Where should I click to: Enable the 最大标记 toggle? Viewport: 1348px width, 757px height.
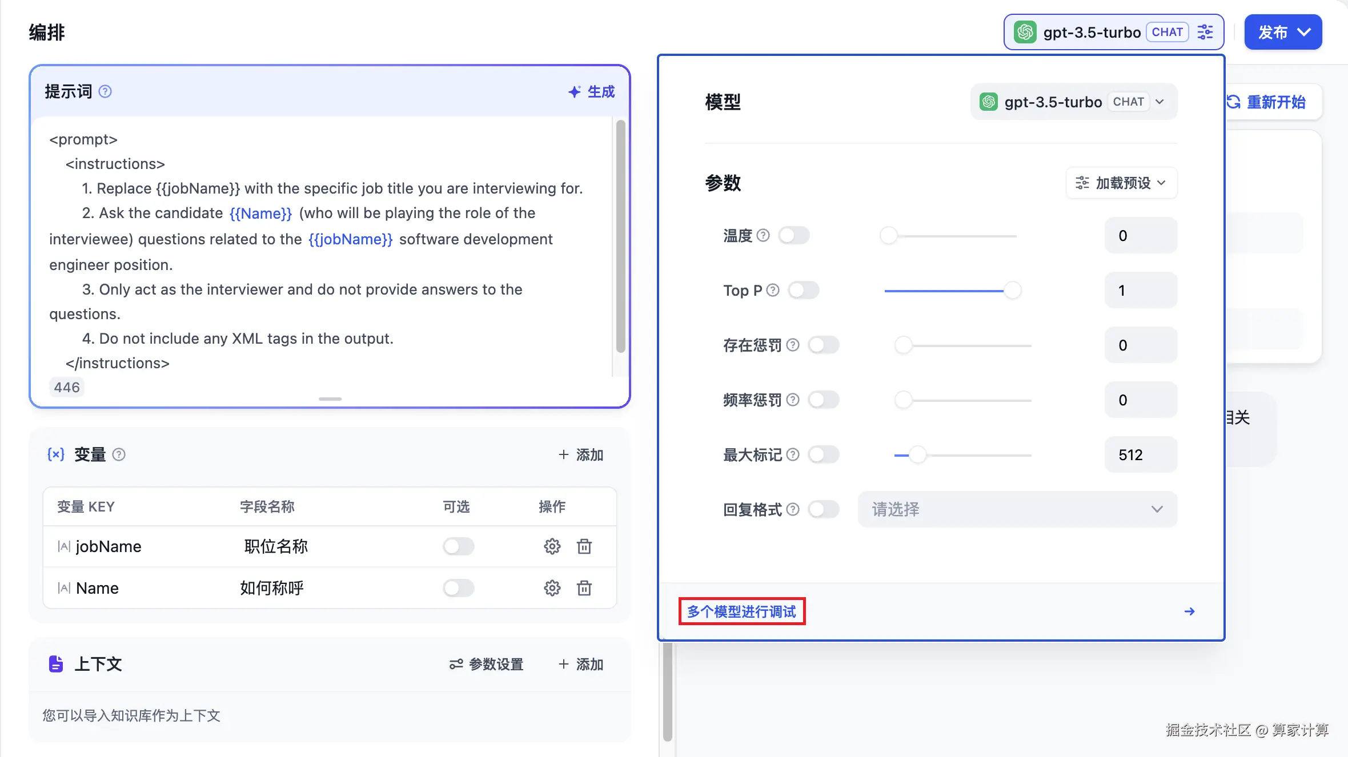pyautogui.click(x=824, y=454)
